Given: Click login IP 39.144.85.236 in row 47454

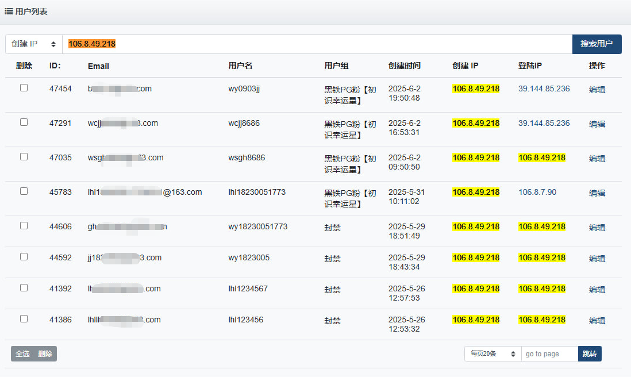Looking at the screenshot, I should coord(544,89).
